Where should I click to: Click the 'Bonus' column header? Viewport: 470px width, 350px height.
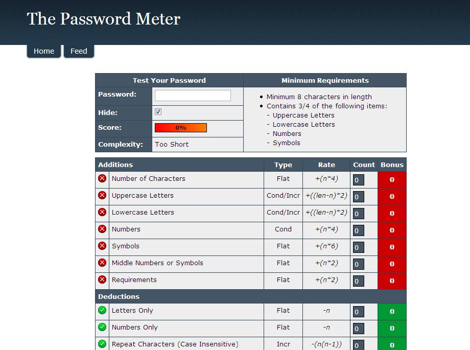(392, 165)
